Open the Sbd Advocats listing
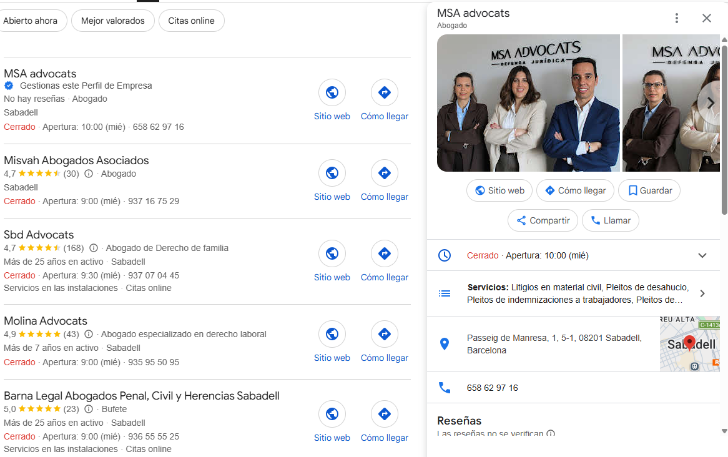 [x=39, y=235]
